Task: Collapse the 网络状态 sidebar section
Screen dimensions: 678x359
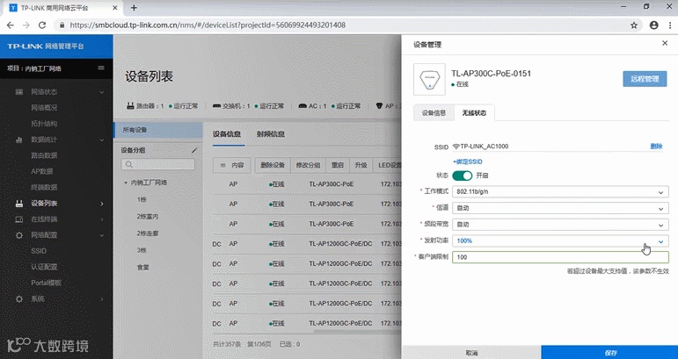Action: 102,92
